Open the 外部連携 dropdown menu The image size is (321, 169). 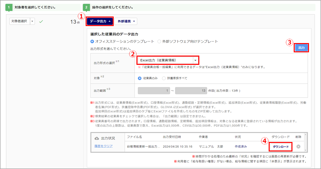tap(126, 22)
